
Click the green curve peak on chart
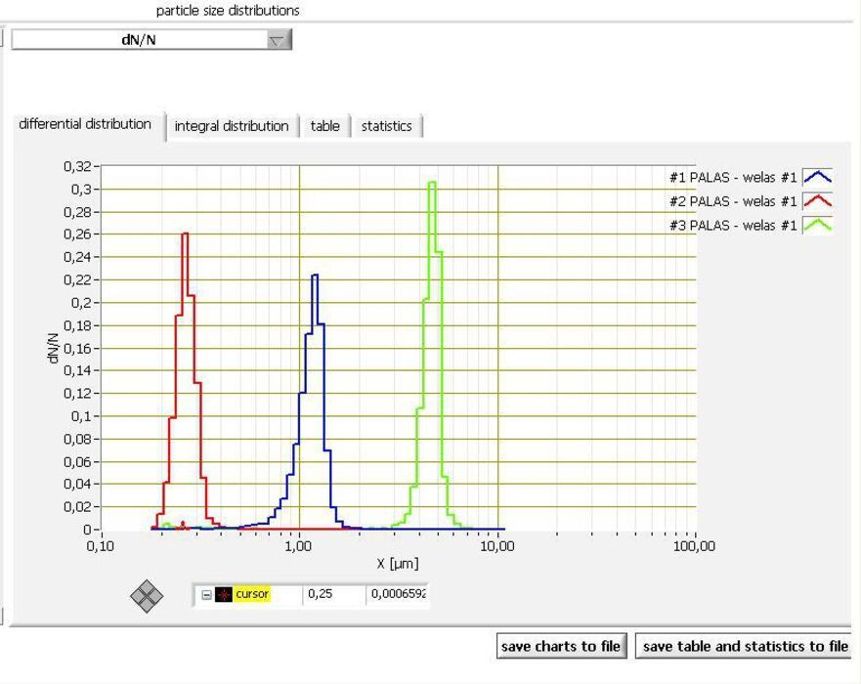(432, 183)
